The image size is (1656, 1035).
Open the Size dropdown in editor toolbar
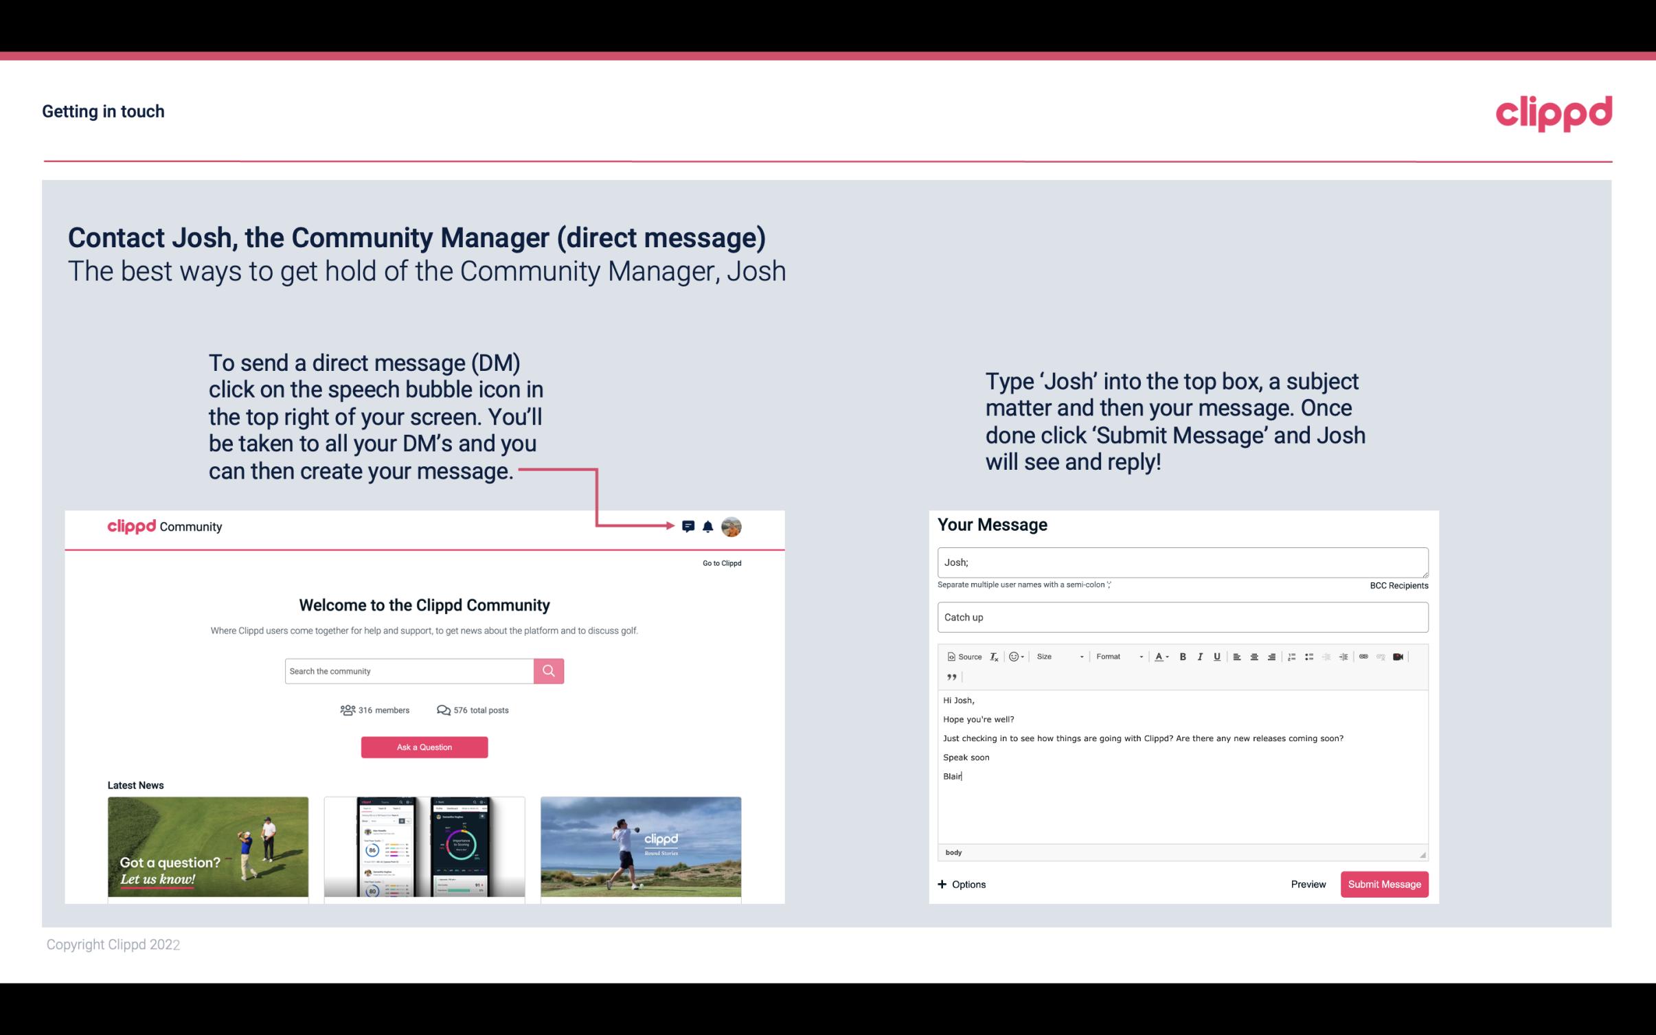tap(1056, 656)
